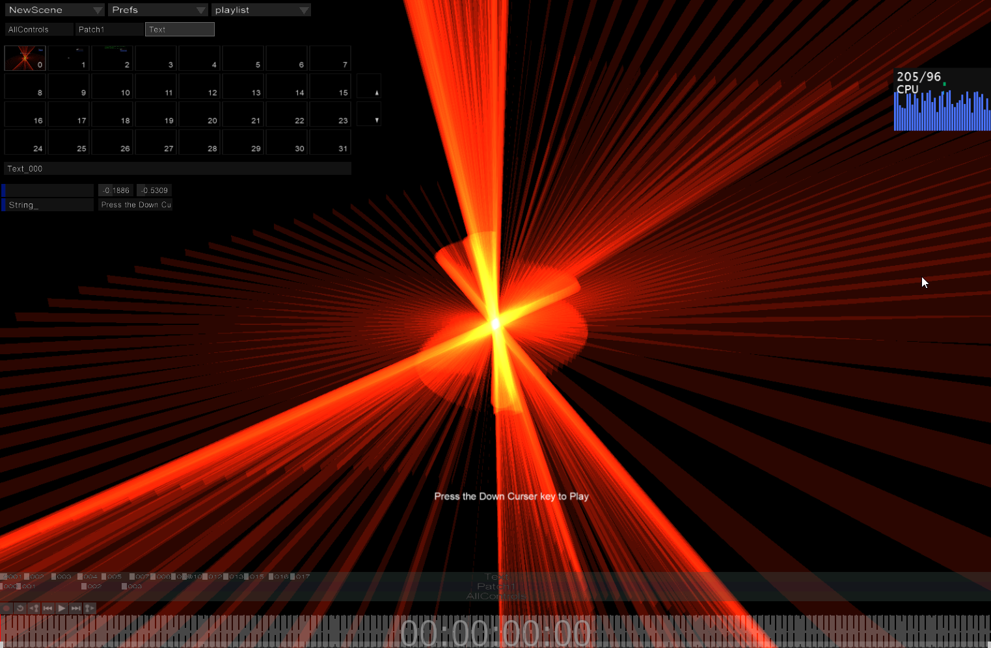Image resolution: width=991 pixels, height=648 pixels.
Task: Select the Text tab
Action: click(x=180, y=29)
